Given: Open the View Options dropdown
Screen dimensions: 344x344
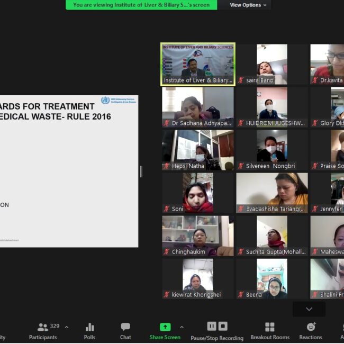Looking at the screenshot, I should 248,5.
